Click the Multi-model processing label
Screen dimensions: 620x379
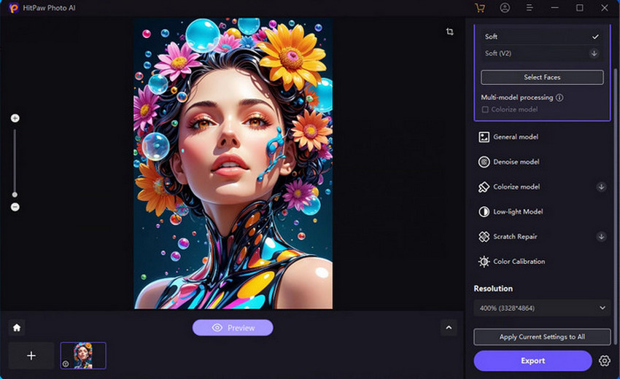click(x=517, y=98)
